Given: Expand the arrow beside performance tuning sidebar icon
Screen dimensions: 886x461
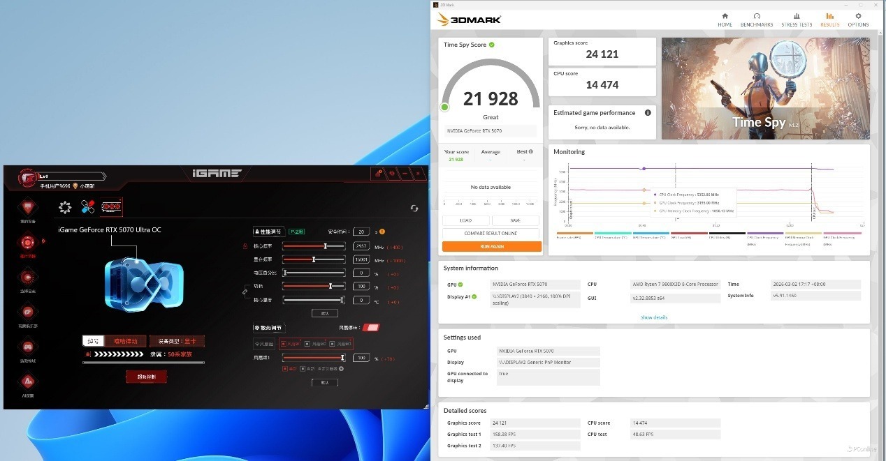Looking at the screenshot, I should click(43, 241).
